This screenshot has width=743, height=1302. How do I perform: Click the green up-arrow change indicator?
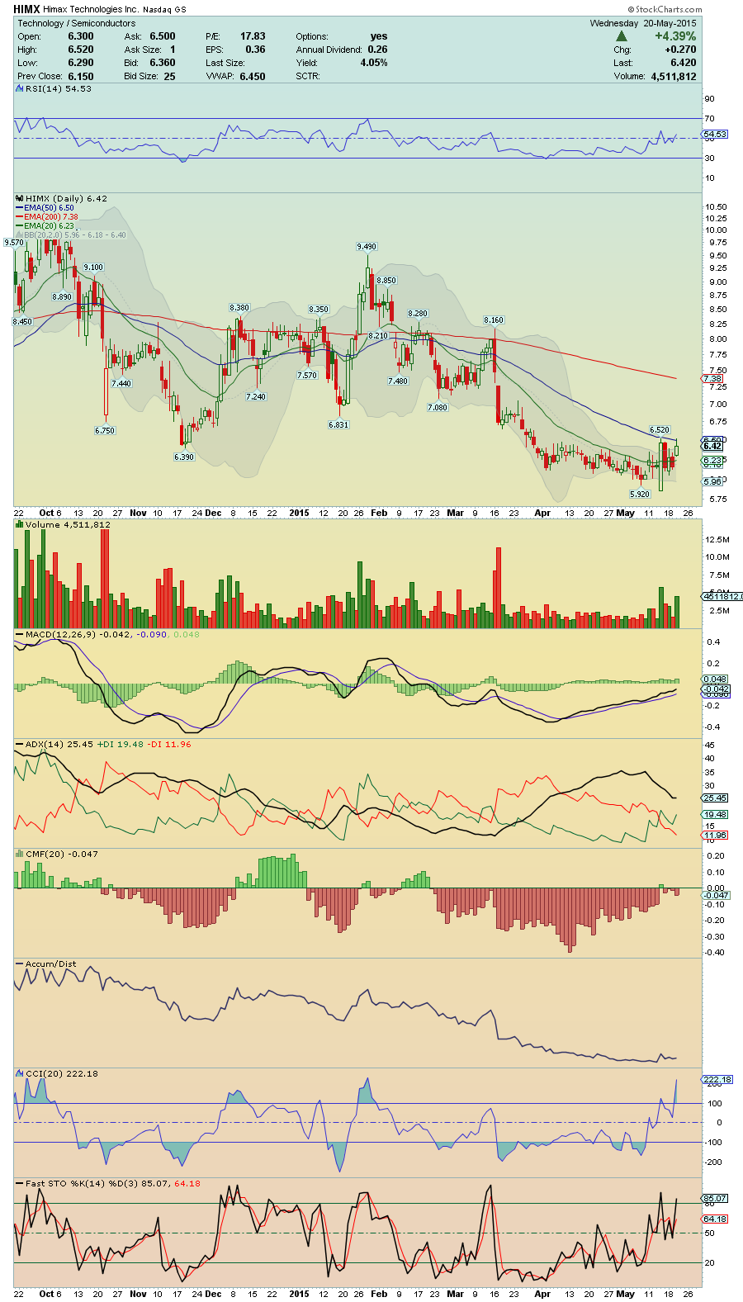click(x=622, y=36)
